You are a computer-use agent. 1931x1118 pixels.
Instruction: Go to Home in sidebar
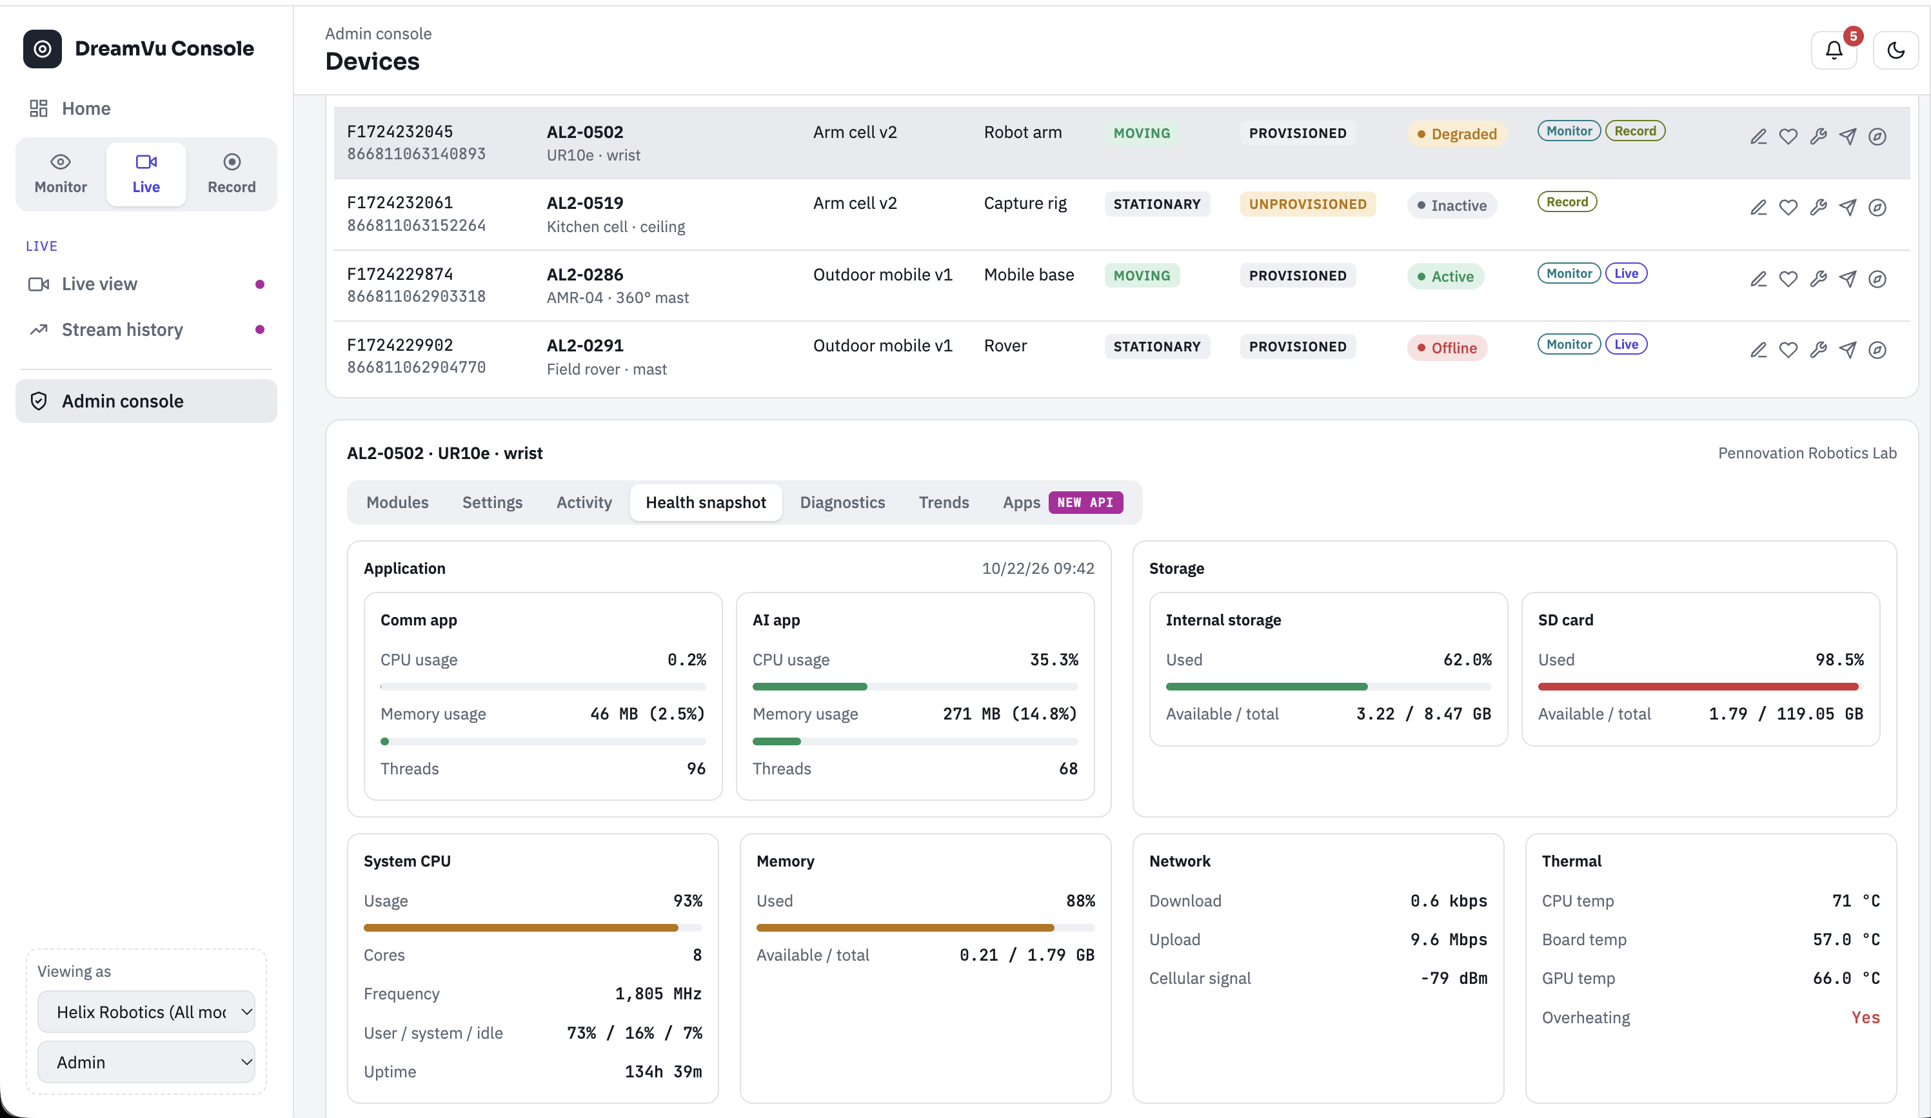tap(146, 108)
